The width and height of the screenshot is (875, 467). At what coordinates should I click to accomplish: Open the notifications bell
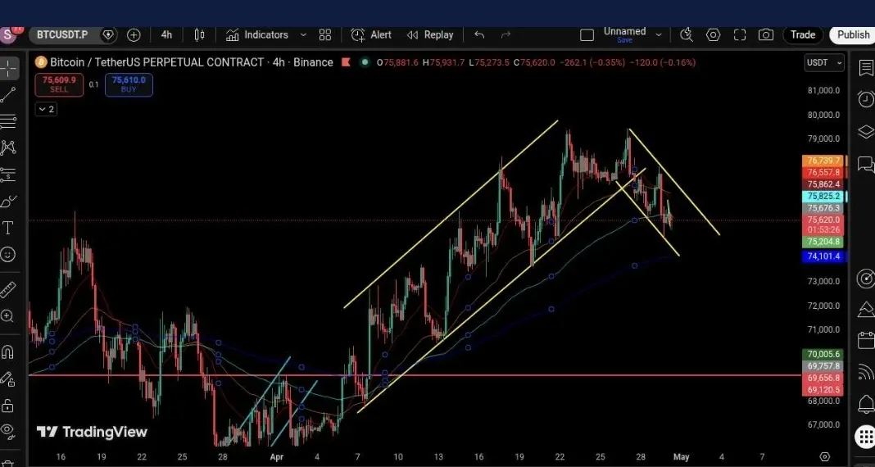pos(865,404)
